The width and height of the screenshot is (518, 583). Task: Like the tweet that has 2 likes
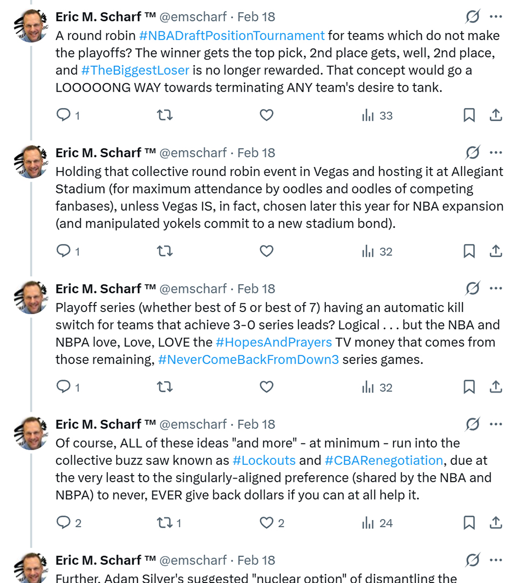(267, 523)
